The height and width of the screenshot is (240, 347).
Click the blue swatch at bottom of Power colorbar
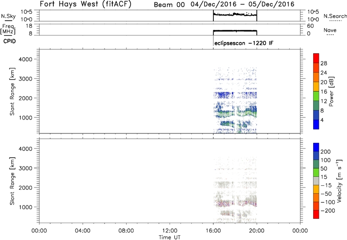click(316, 124)
